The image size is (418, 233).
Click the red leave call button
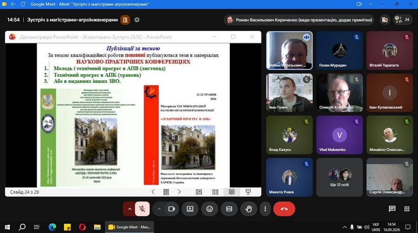[284, 209]
